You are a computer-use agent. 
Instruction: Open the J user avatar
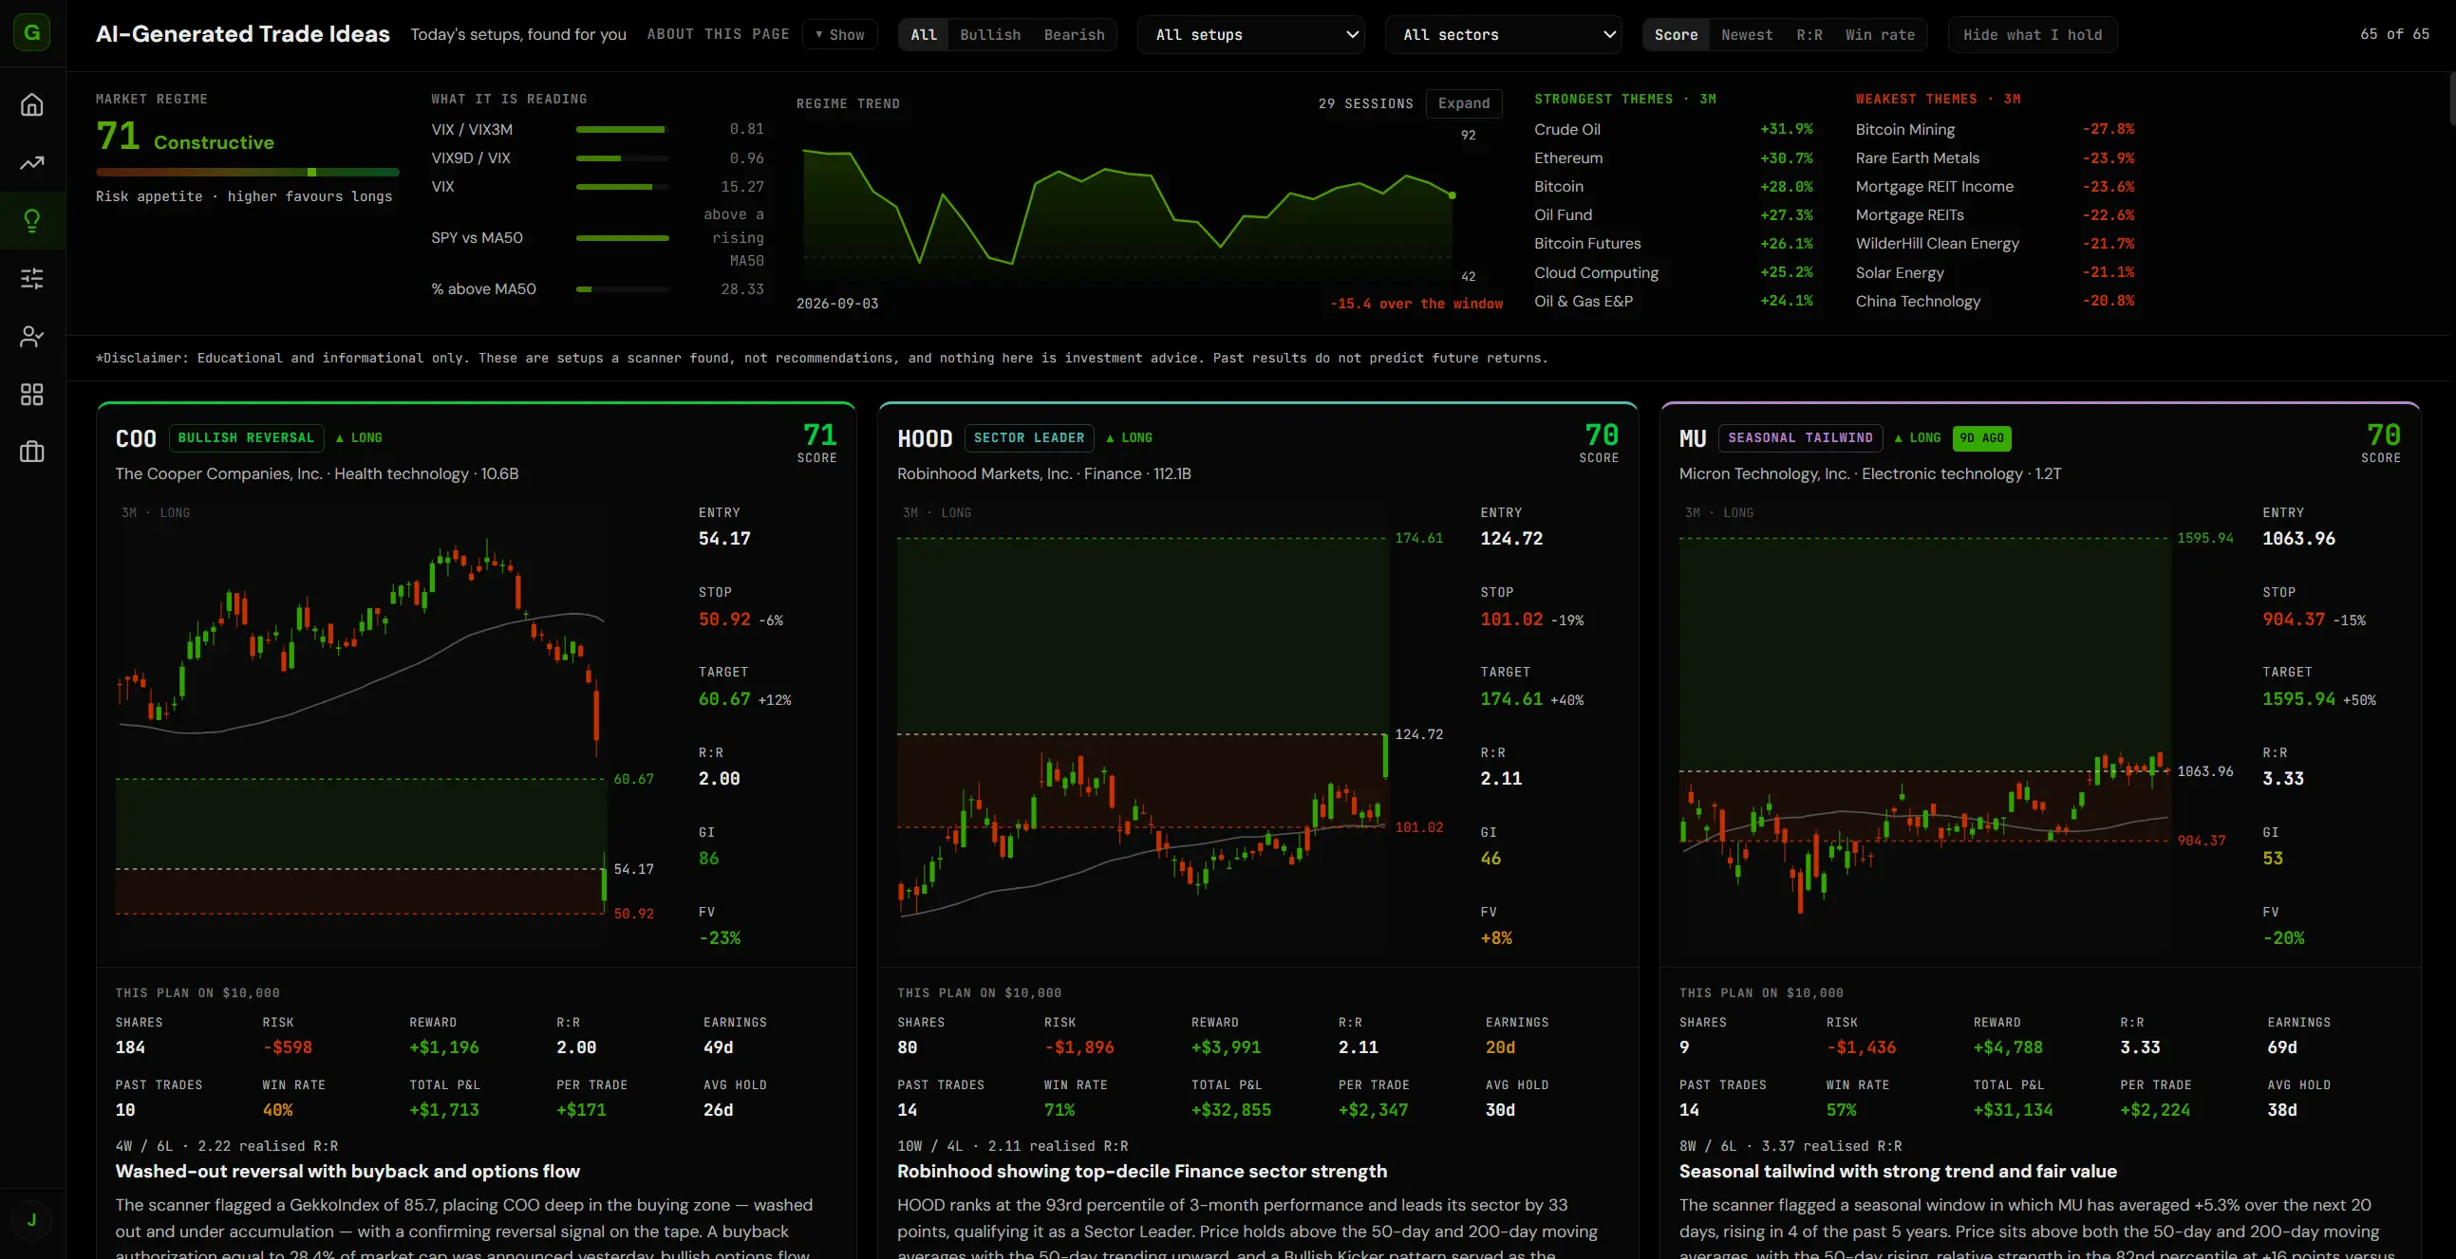pyautogui.click(x=31, y=1220)
